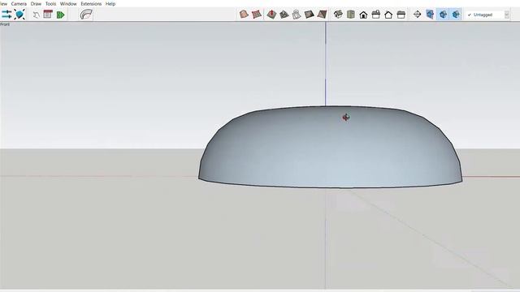Switch to Iso view
This screenshot has width=520, height=292.
click(x=338, y=15)
